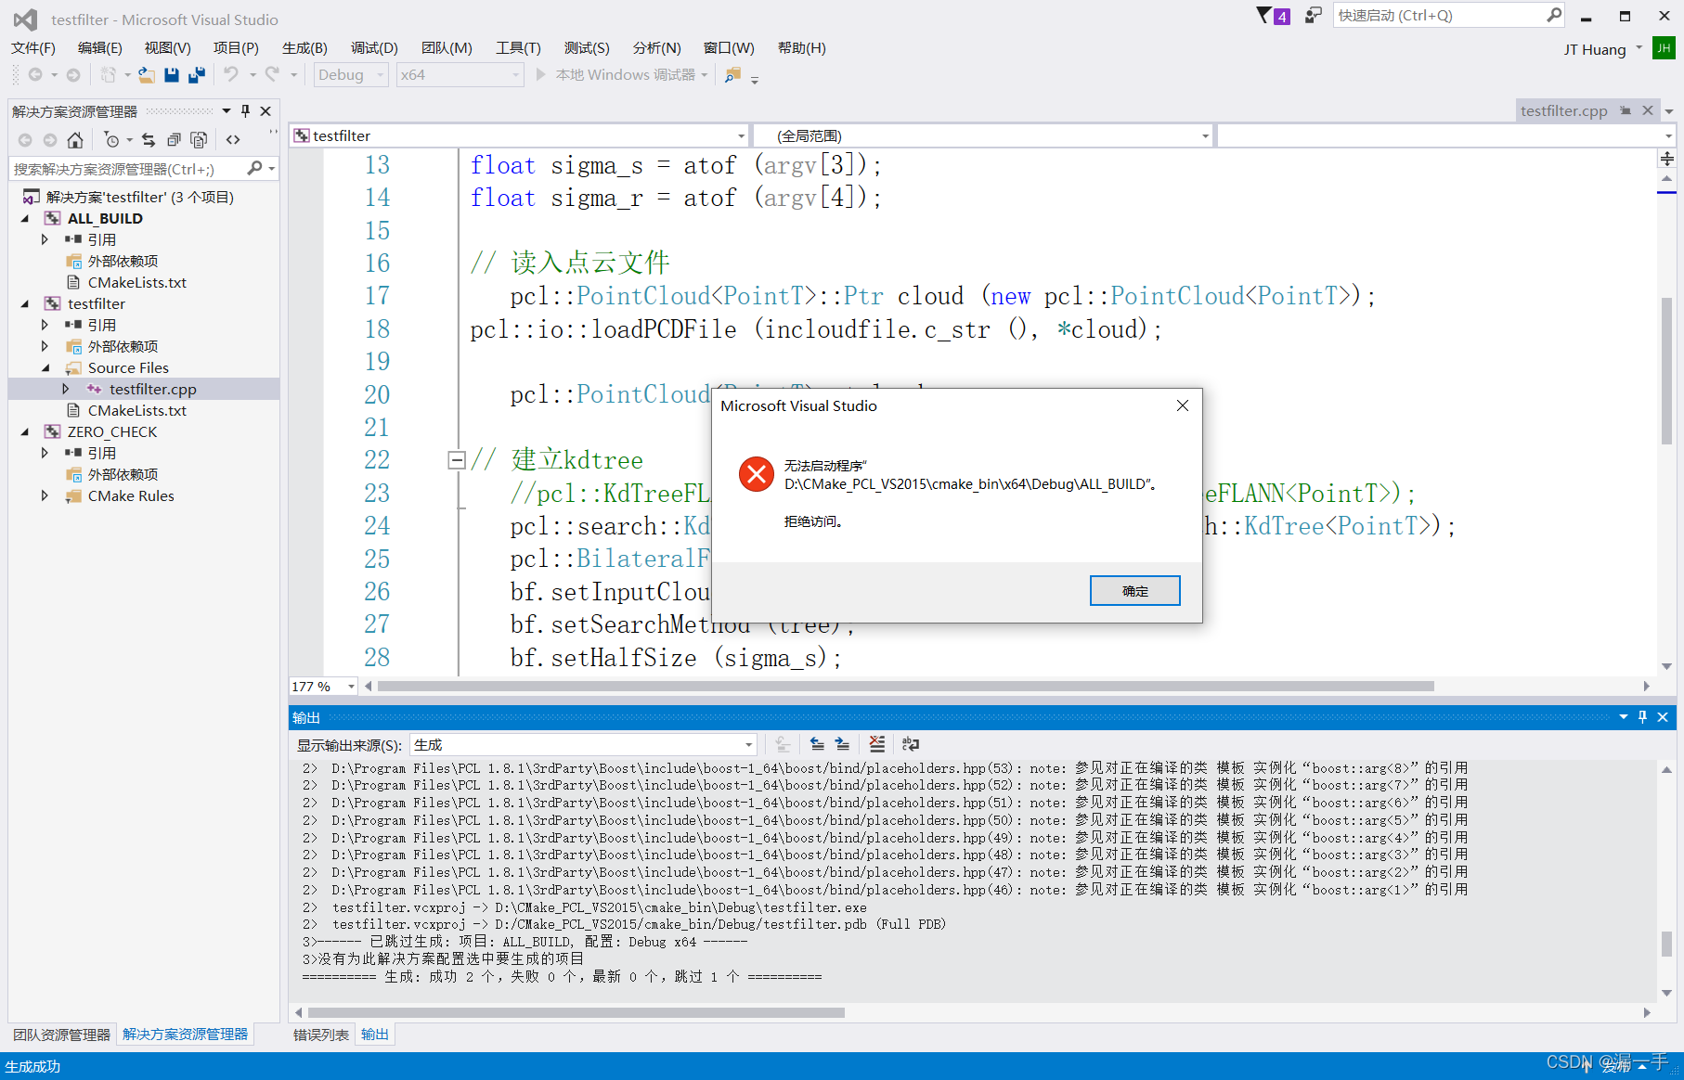This screenshot has height=1080, width=1684.
Task: Click 确定 in the error dialog
Action: 1134,591
